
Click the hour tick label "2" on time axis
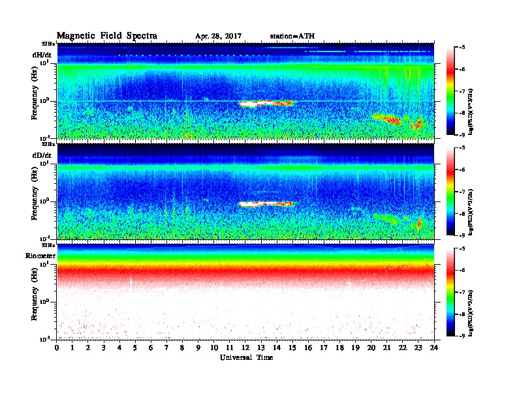(88, 347)
